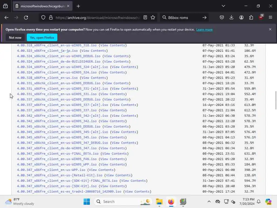Screen dimensions: 277x208
Task: Download 4.00.345 WIN95_345.iso file
Action: [x=57, y=137]
